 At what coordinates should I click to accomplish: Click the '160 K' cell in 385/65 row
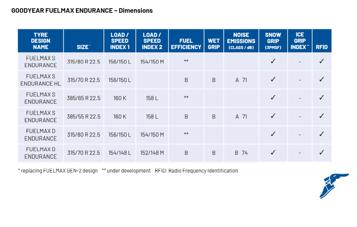coord(120,98)
